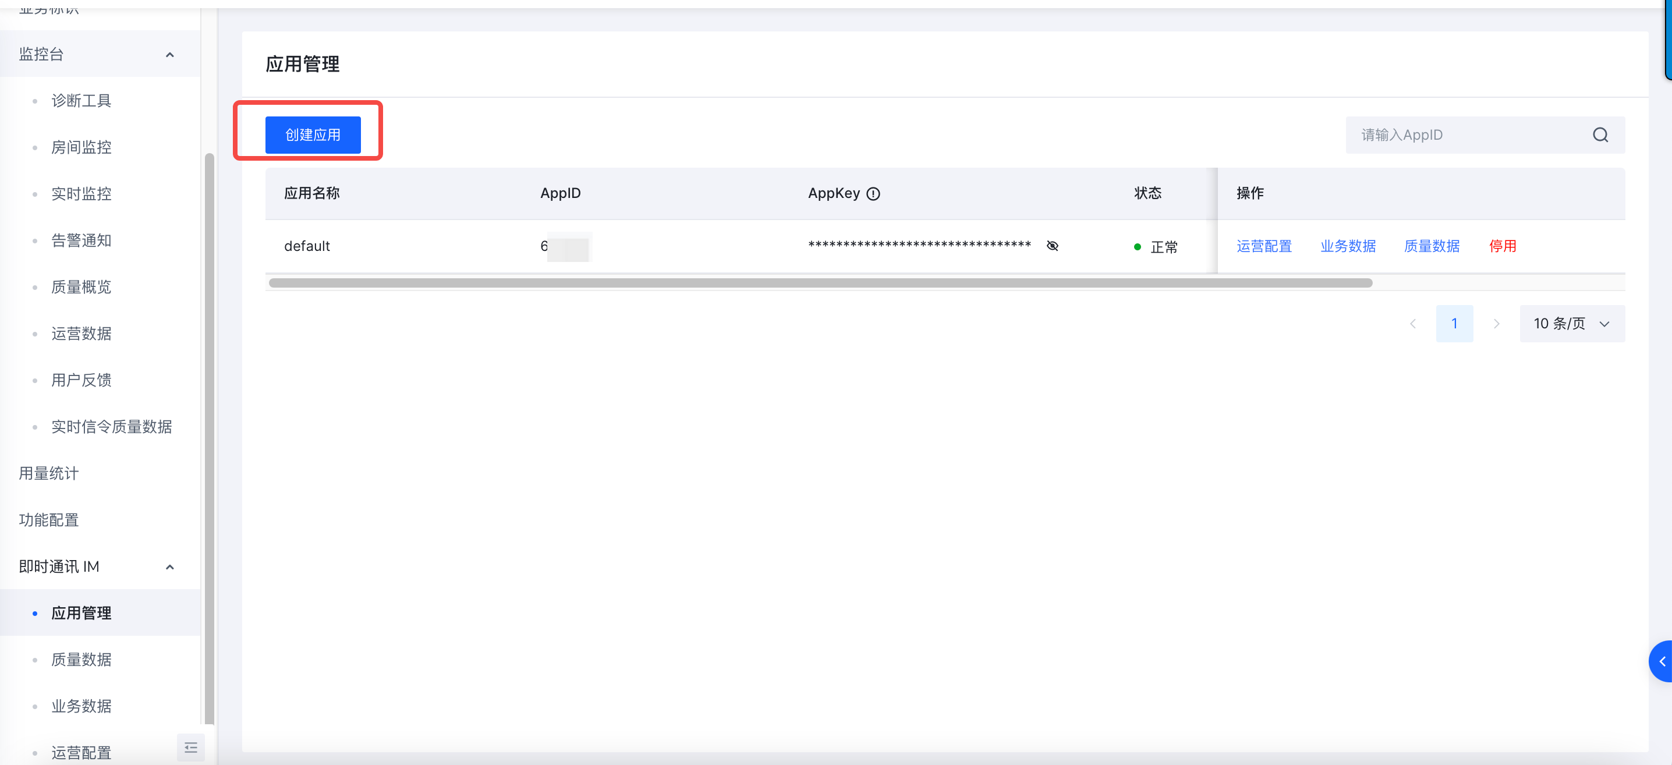
Task: Open 质量数据 under 即时通讯 IM sidebar
Action: [82, 660]
